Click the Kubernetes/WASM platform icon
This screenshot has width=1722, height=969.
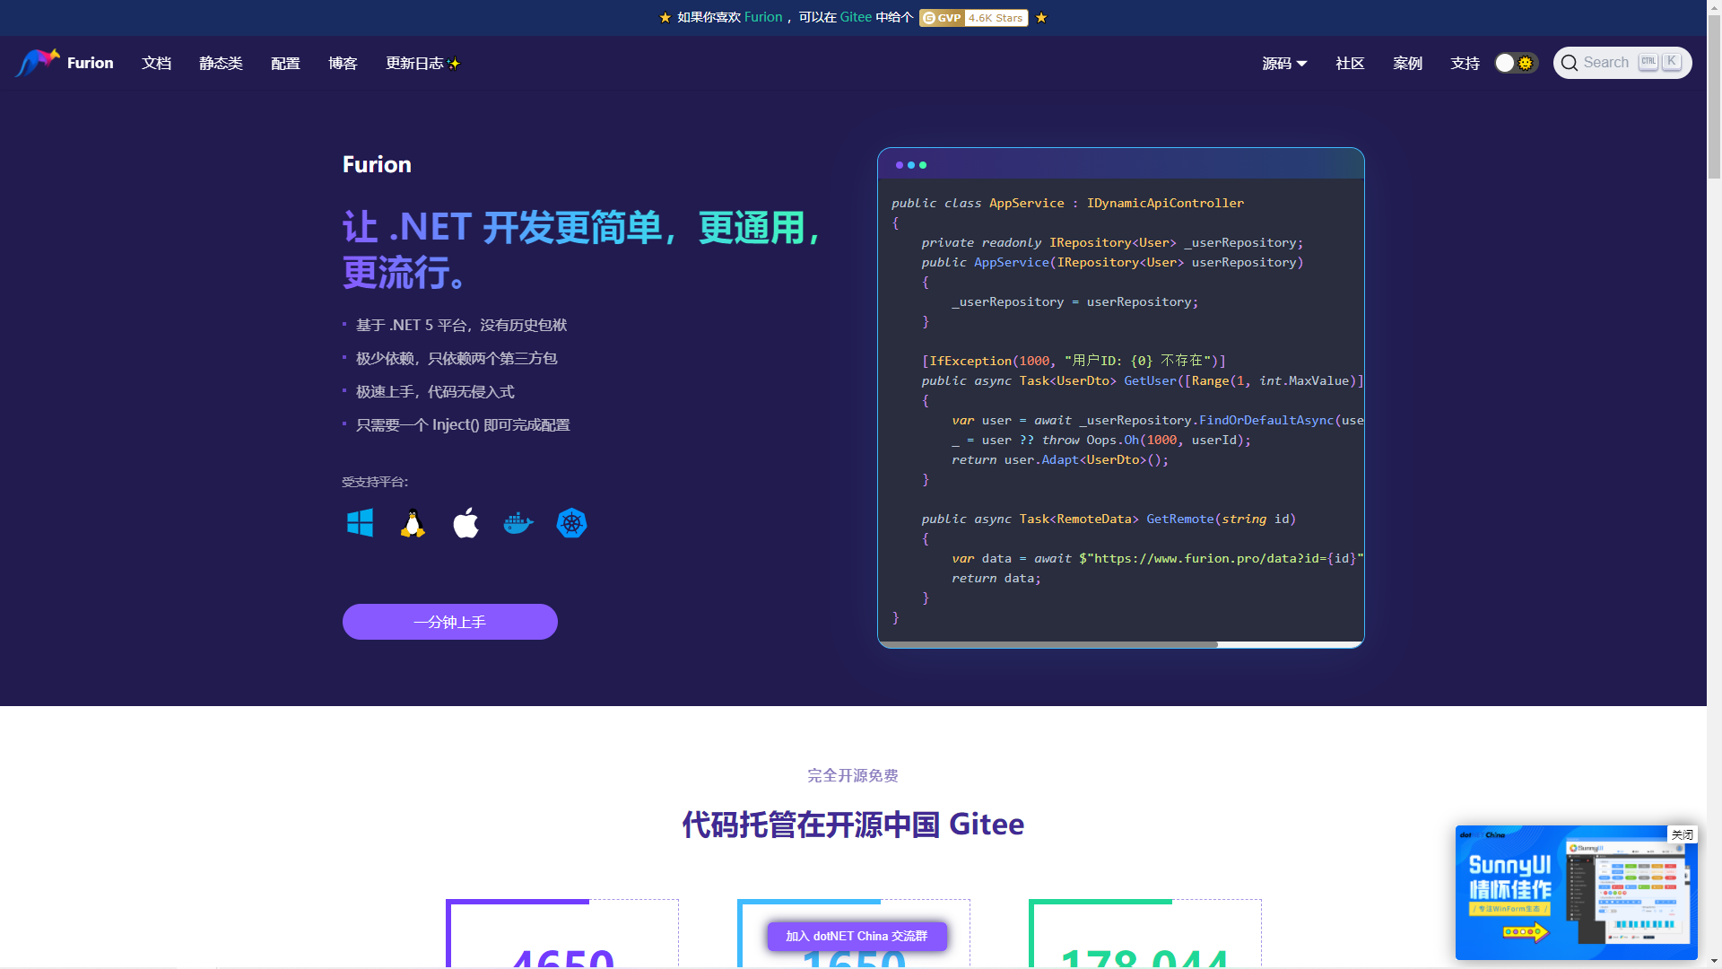click(572, 523)
